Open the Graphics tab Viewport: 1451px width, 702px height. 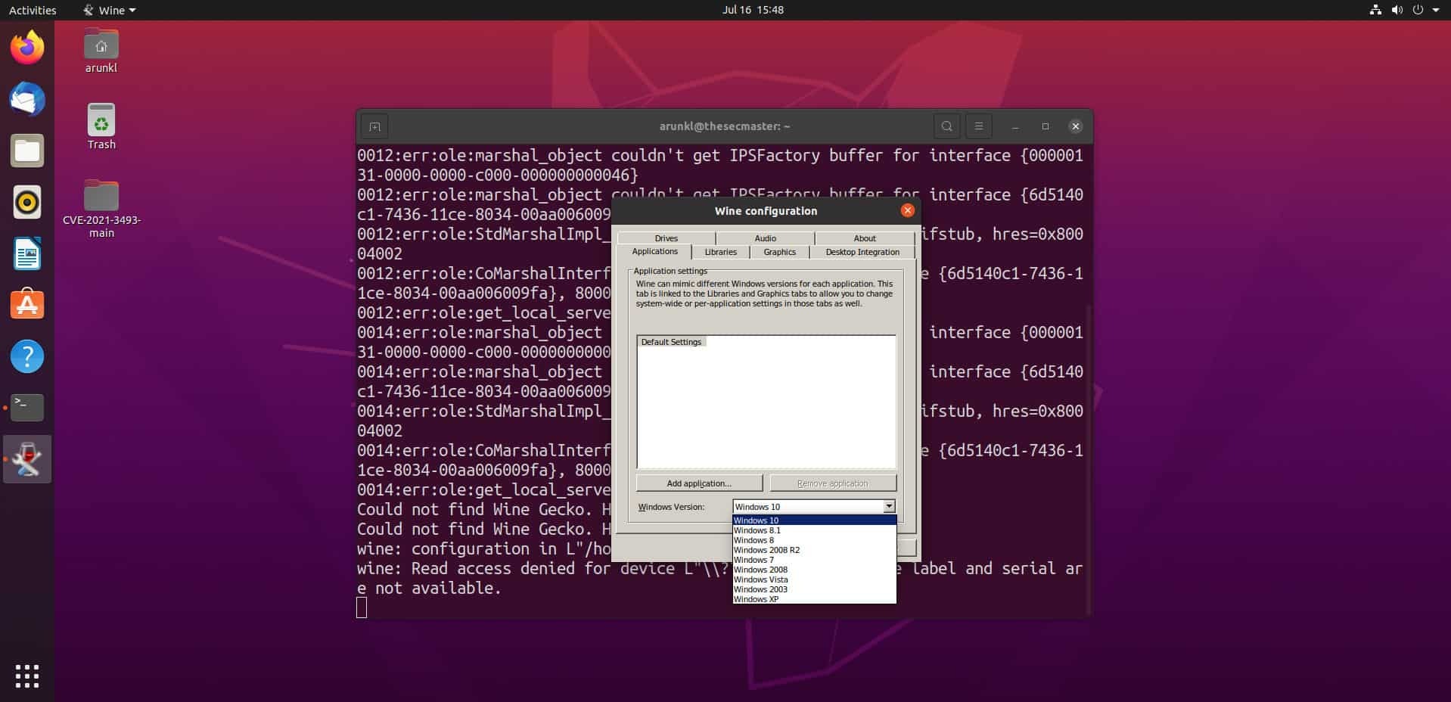pyautogui.click(x=780, y=253)
